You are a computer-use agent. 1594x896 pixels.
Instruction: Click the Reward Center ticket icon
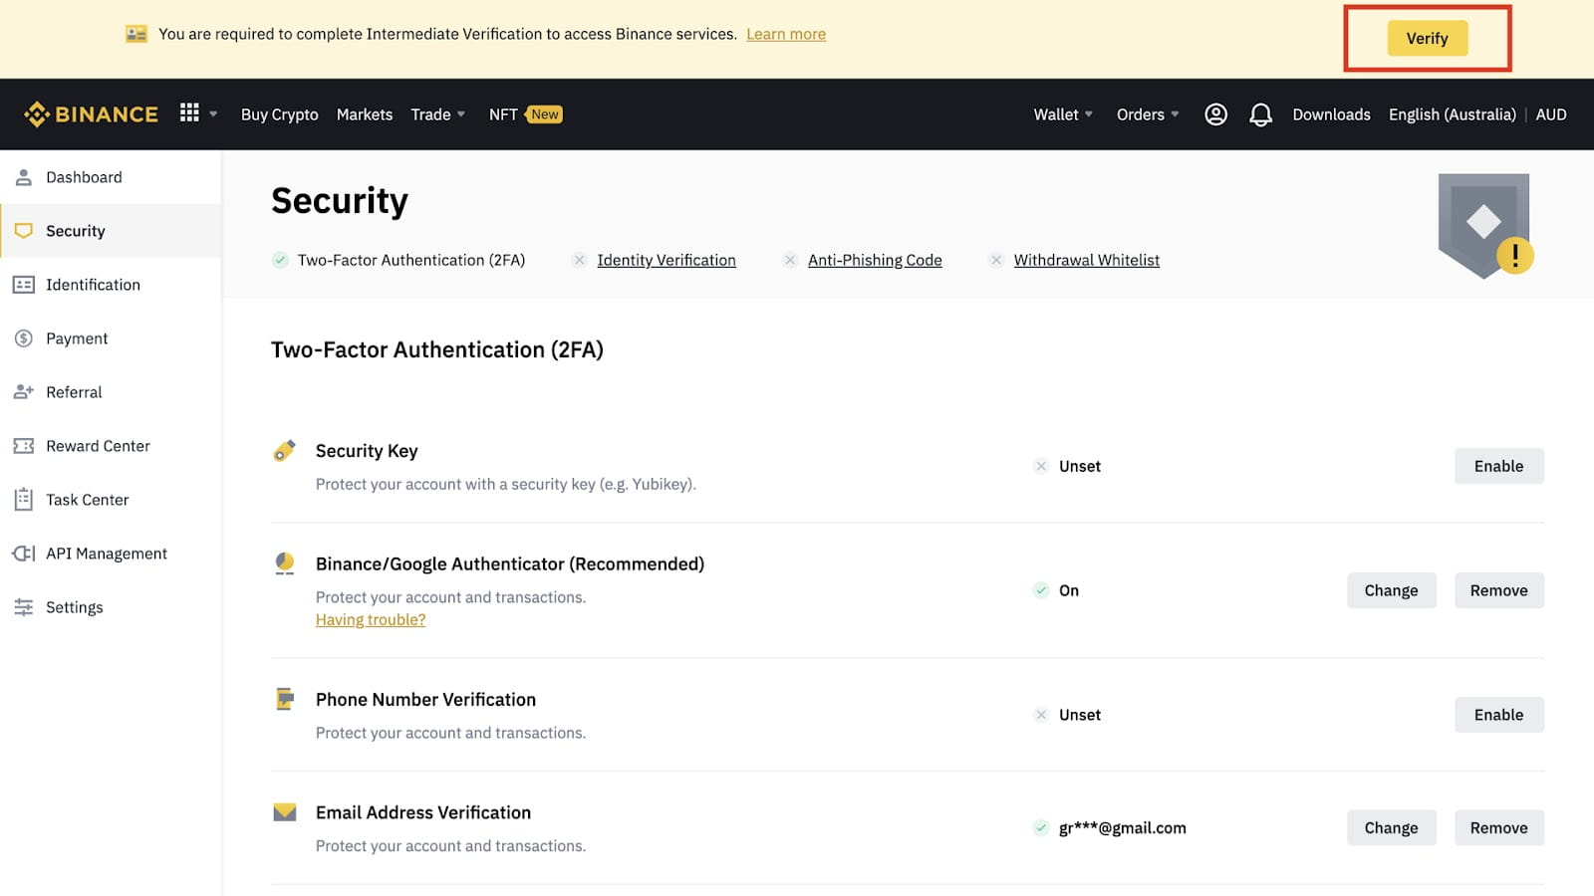24,446
